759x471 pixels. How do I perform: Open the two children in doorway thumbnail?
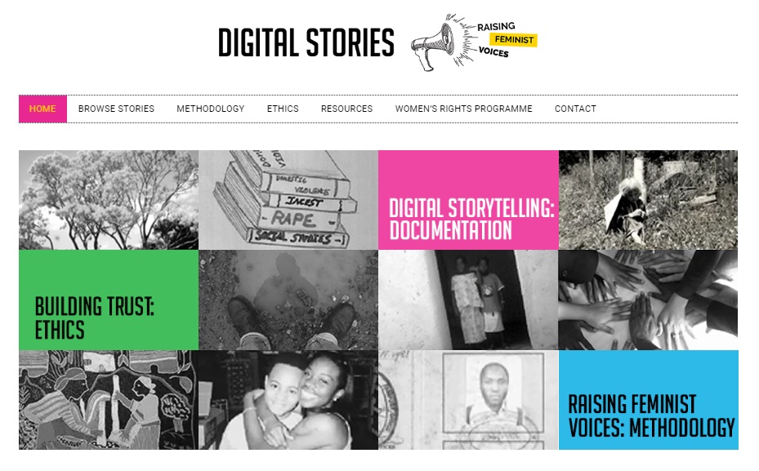click(468, 300)
